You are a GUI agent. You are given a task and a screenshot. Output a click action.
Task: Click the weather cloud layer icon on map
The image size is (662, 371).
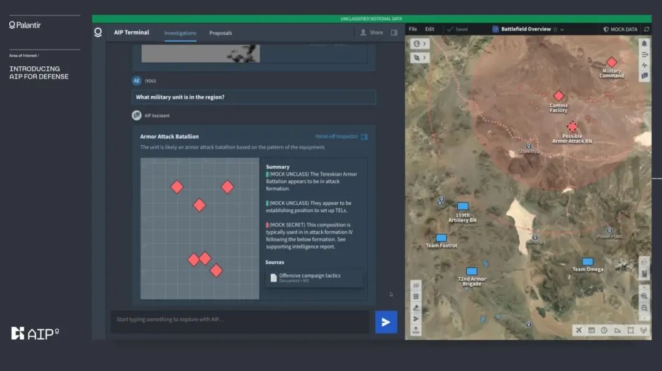pos(644,262)
